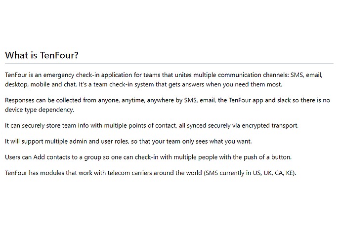This screenshot has height=227, width=341.
Task: Click the text 'SMS currently in US, UK, CA, KE'
Action: (250, 173)
